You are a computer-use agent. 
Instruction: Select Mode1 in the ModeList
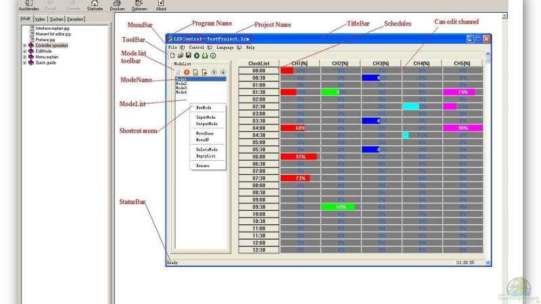[x=181, y=79]
